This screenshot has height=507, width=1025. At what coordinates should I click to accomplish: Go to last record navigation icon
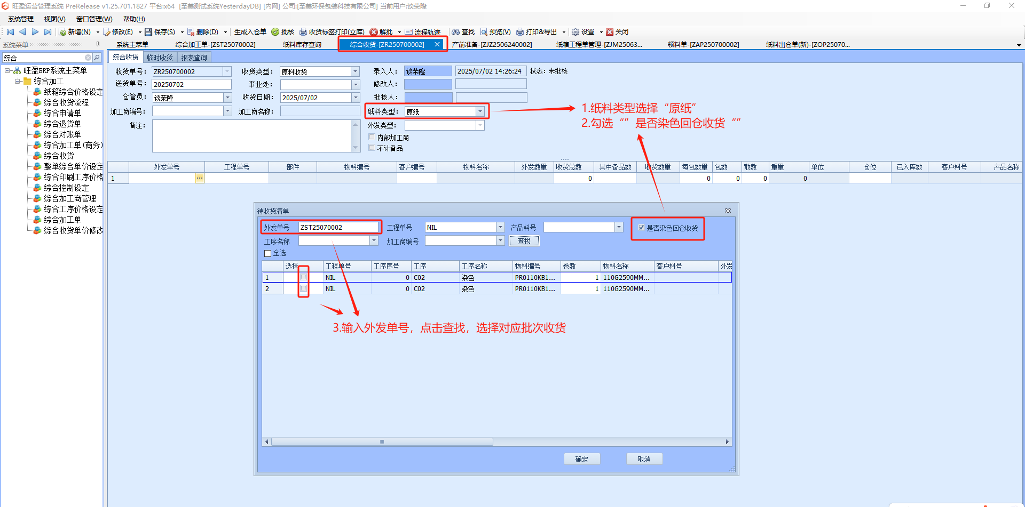point(48,32)
